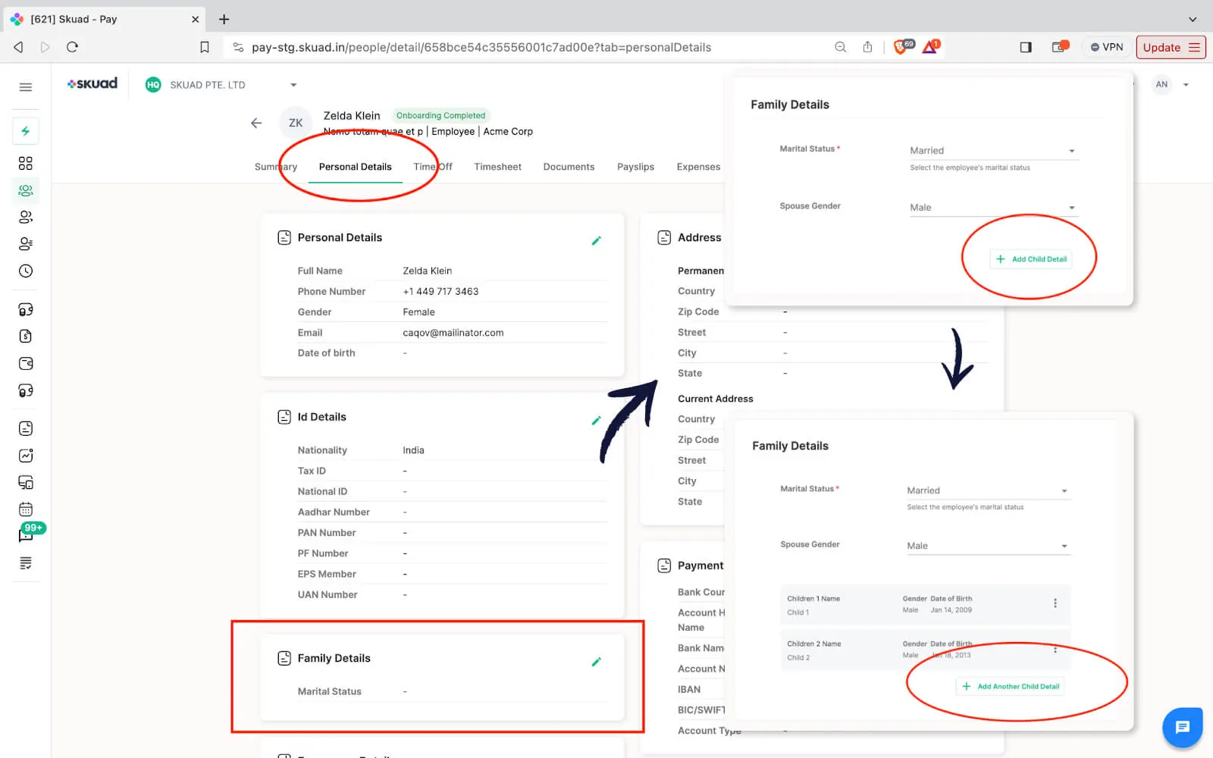Image resolution: width=1213 pixels, height=758 pixels.
Task: Open the lower panel Spouse Gender dropdown
Action: 989,546
